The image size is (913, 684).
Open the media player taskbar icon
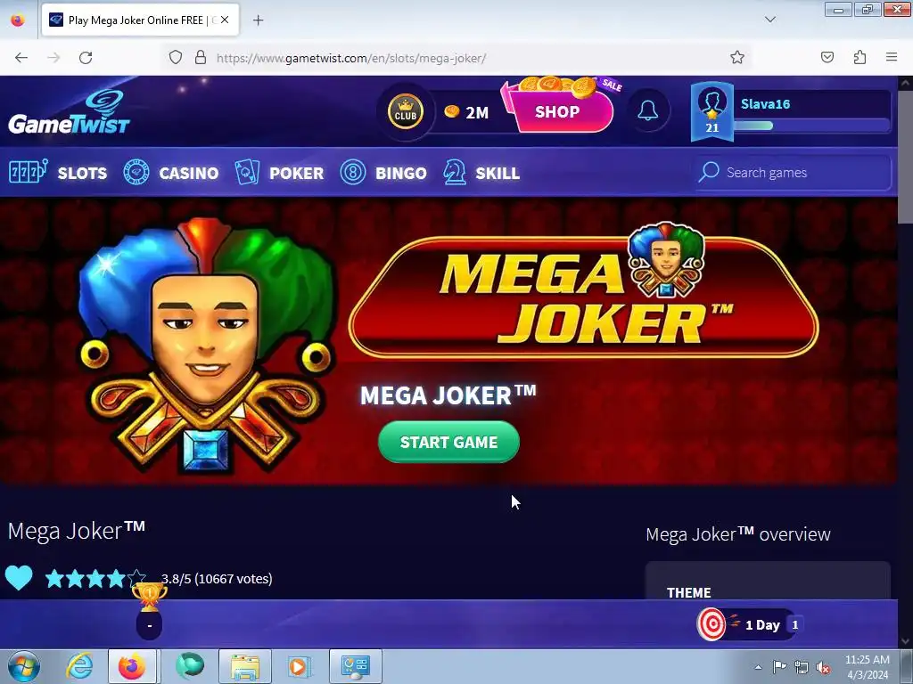coord(300,666)
